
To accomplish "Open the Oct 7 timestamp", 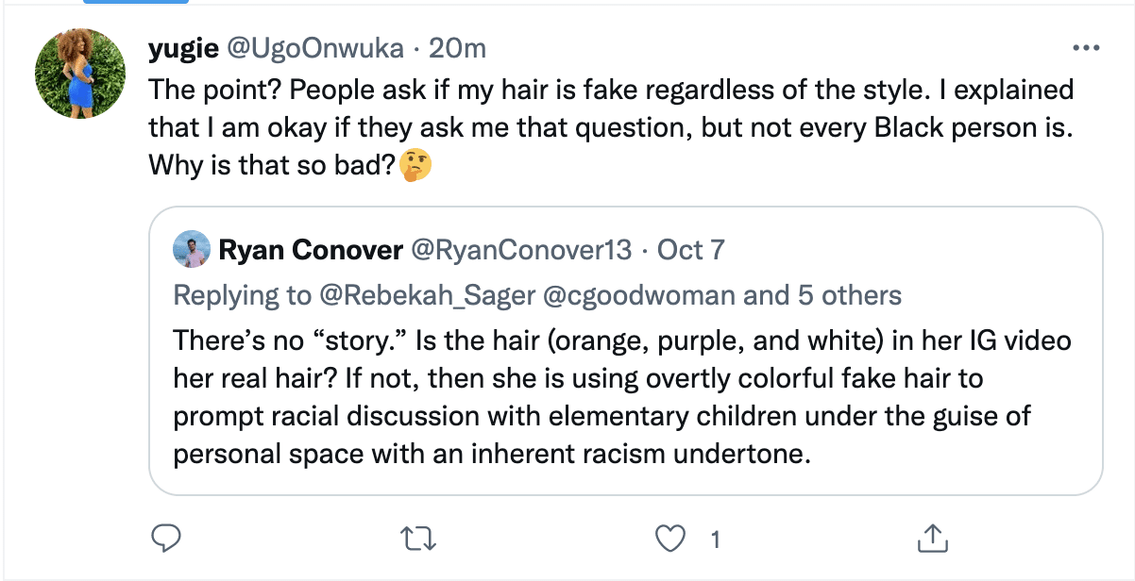I will click(690, 251).
